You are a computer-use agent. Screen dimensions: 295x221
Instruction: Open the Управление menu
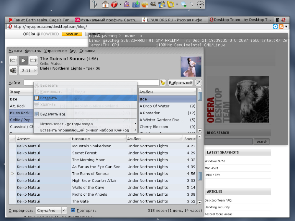pyautogui.click(x=55, y=51)
